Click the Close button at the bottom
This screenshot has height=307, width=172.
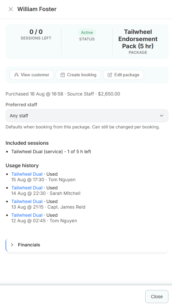pos(157,297)
